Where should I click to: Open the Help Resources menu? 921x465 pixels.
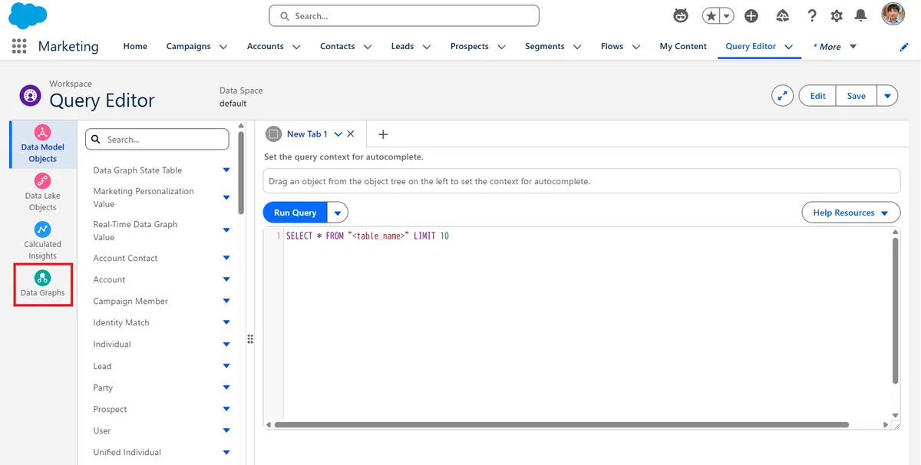pyautogui.click(x=850, y=213)
